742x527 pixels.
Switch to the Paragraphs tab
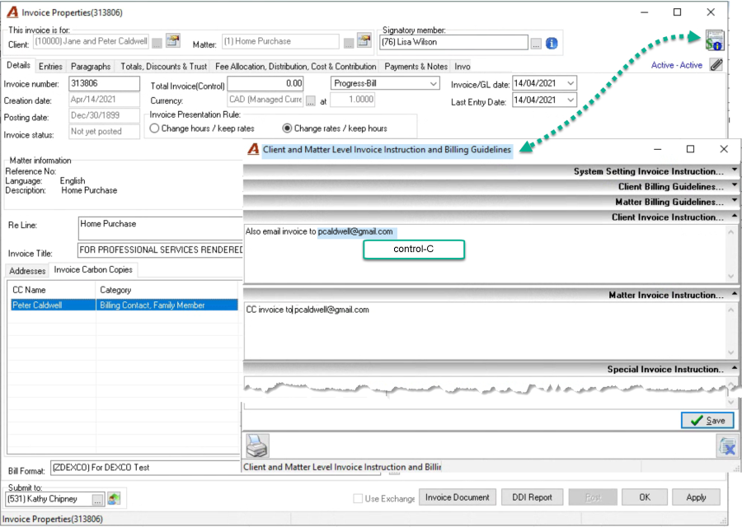[91, 66]
